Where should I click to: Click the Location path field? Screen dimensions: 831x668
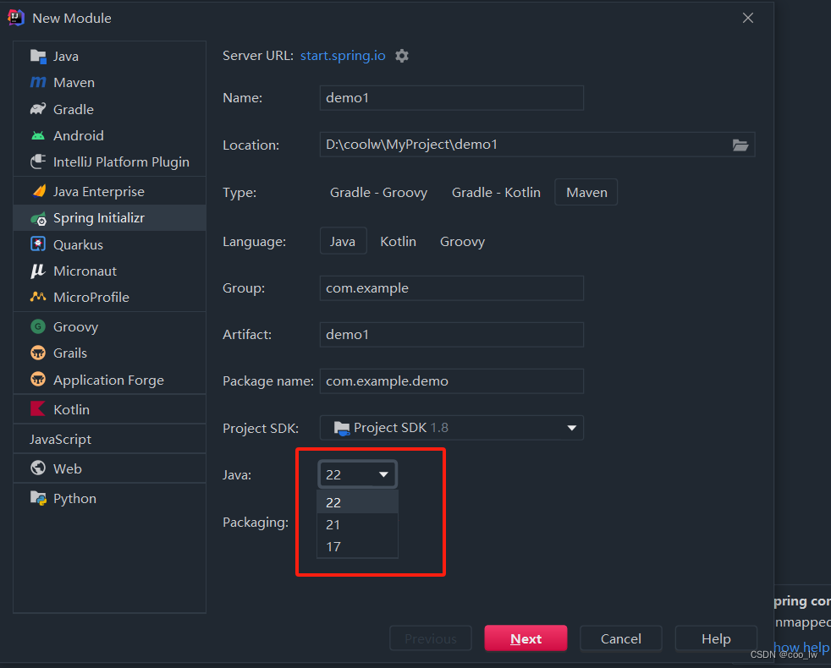[x=537, y=145]
